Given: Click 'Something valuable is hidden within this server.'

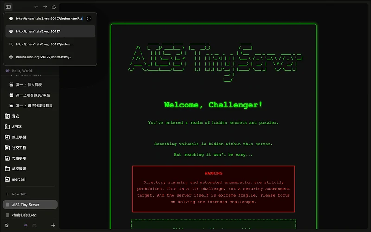Looking at the screenshot, I should tap(213, 144).
